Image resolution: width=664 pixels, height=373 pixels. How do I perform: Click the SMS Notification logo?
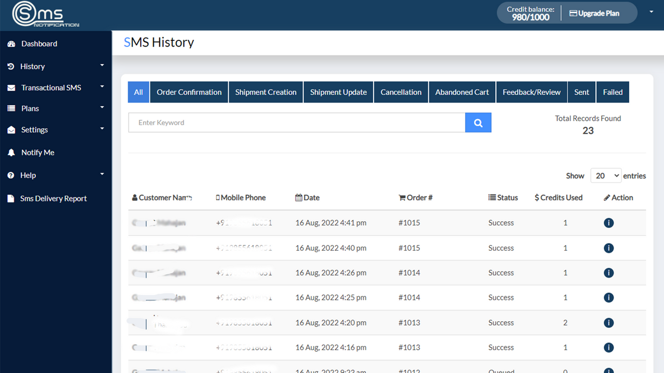tap(46, 15)
